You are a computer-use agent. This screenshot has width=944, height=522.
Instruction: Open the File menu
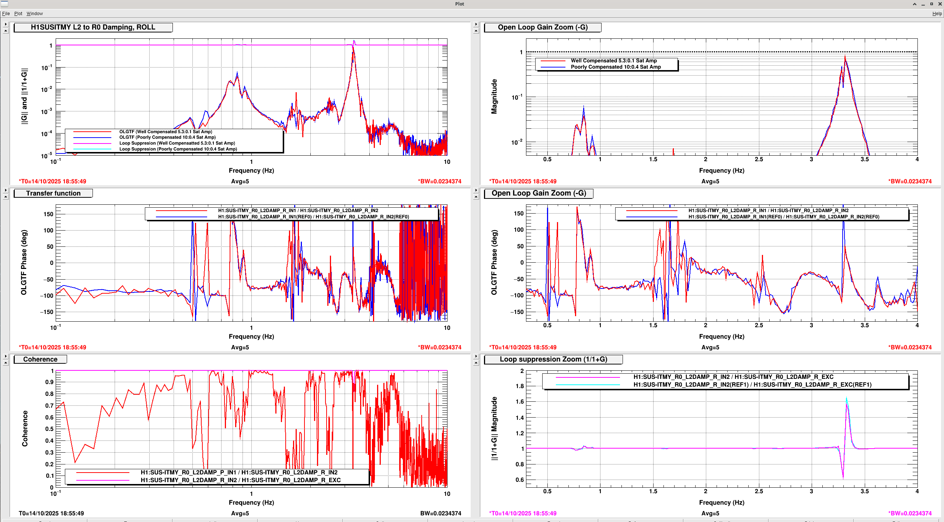coord(6,14)
